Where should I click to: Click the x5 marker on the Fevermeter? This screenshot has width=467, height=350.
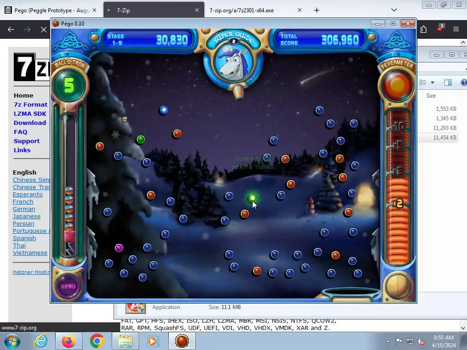tap(398, 145)
